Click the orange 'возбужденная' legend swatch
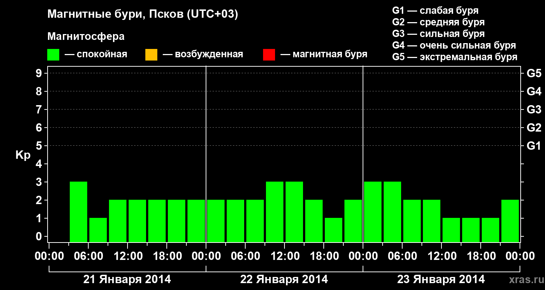The height and width of the screenshot is (290, 545). [x=151, y=55]
